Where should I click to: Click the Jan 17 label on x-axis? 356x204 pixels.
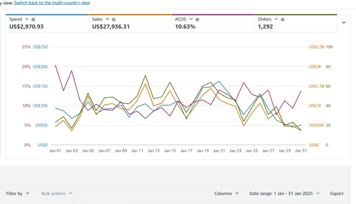[x=186, y=151]
